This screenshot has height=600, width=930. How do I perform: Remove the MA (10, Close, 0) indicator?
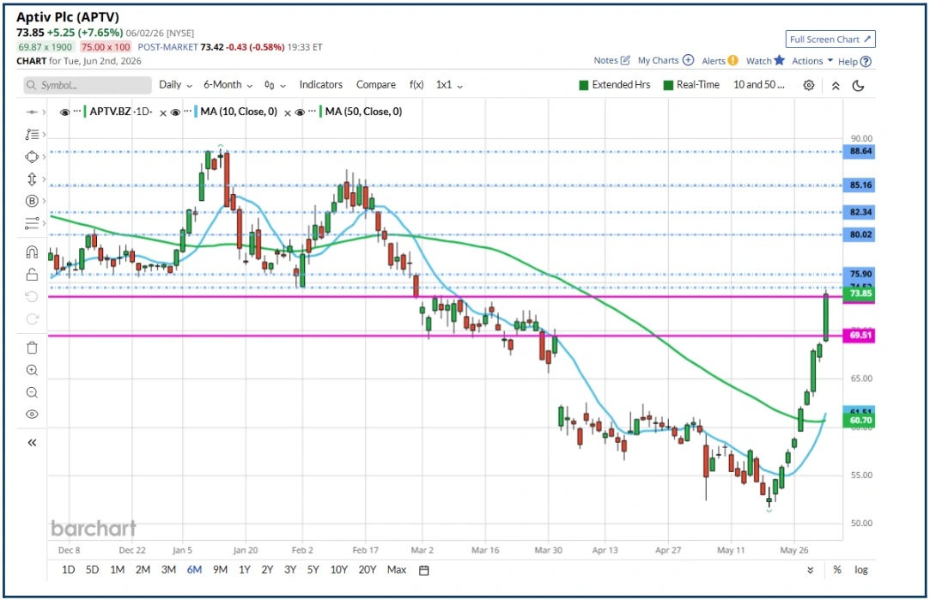288,112
